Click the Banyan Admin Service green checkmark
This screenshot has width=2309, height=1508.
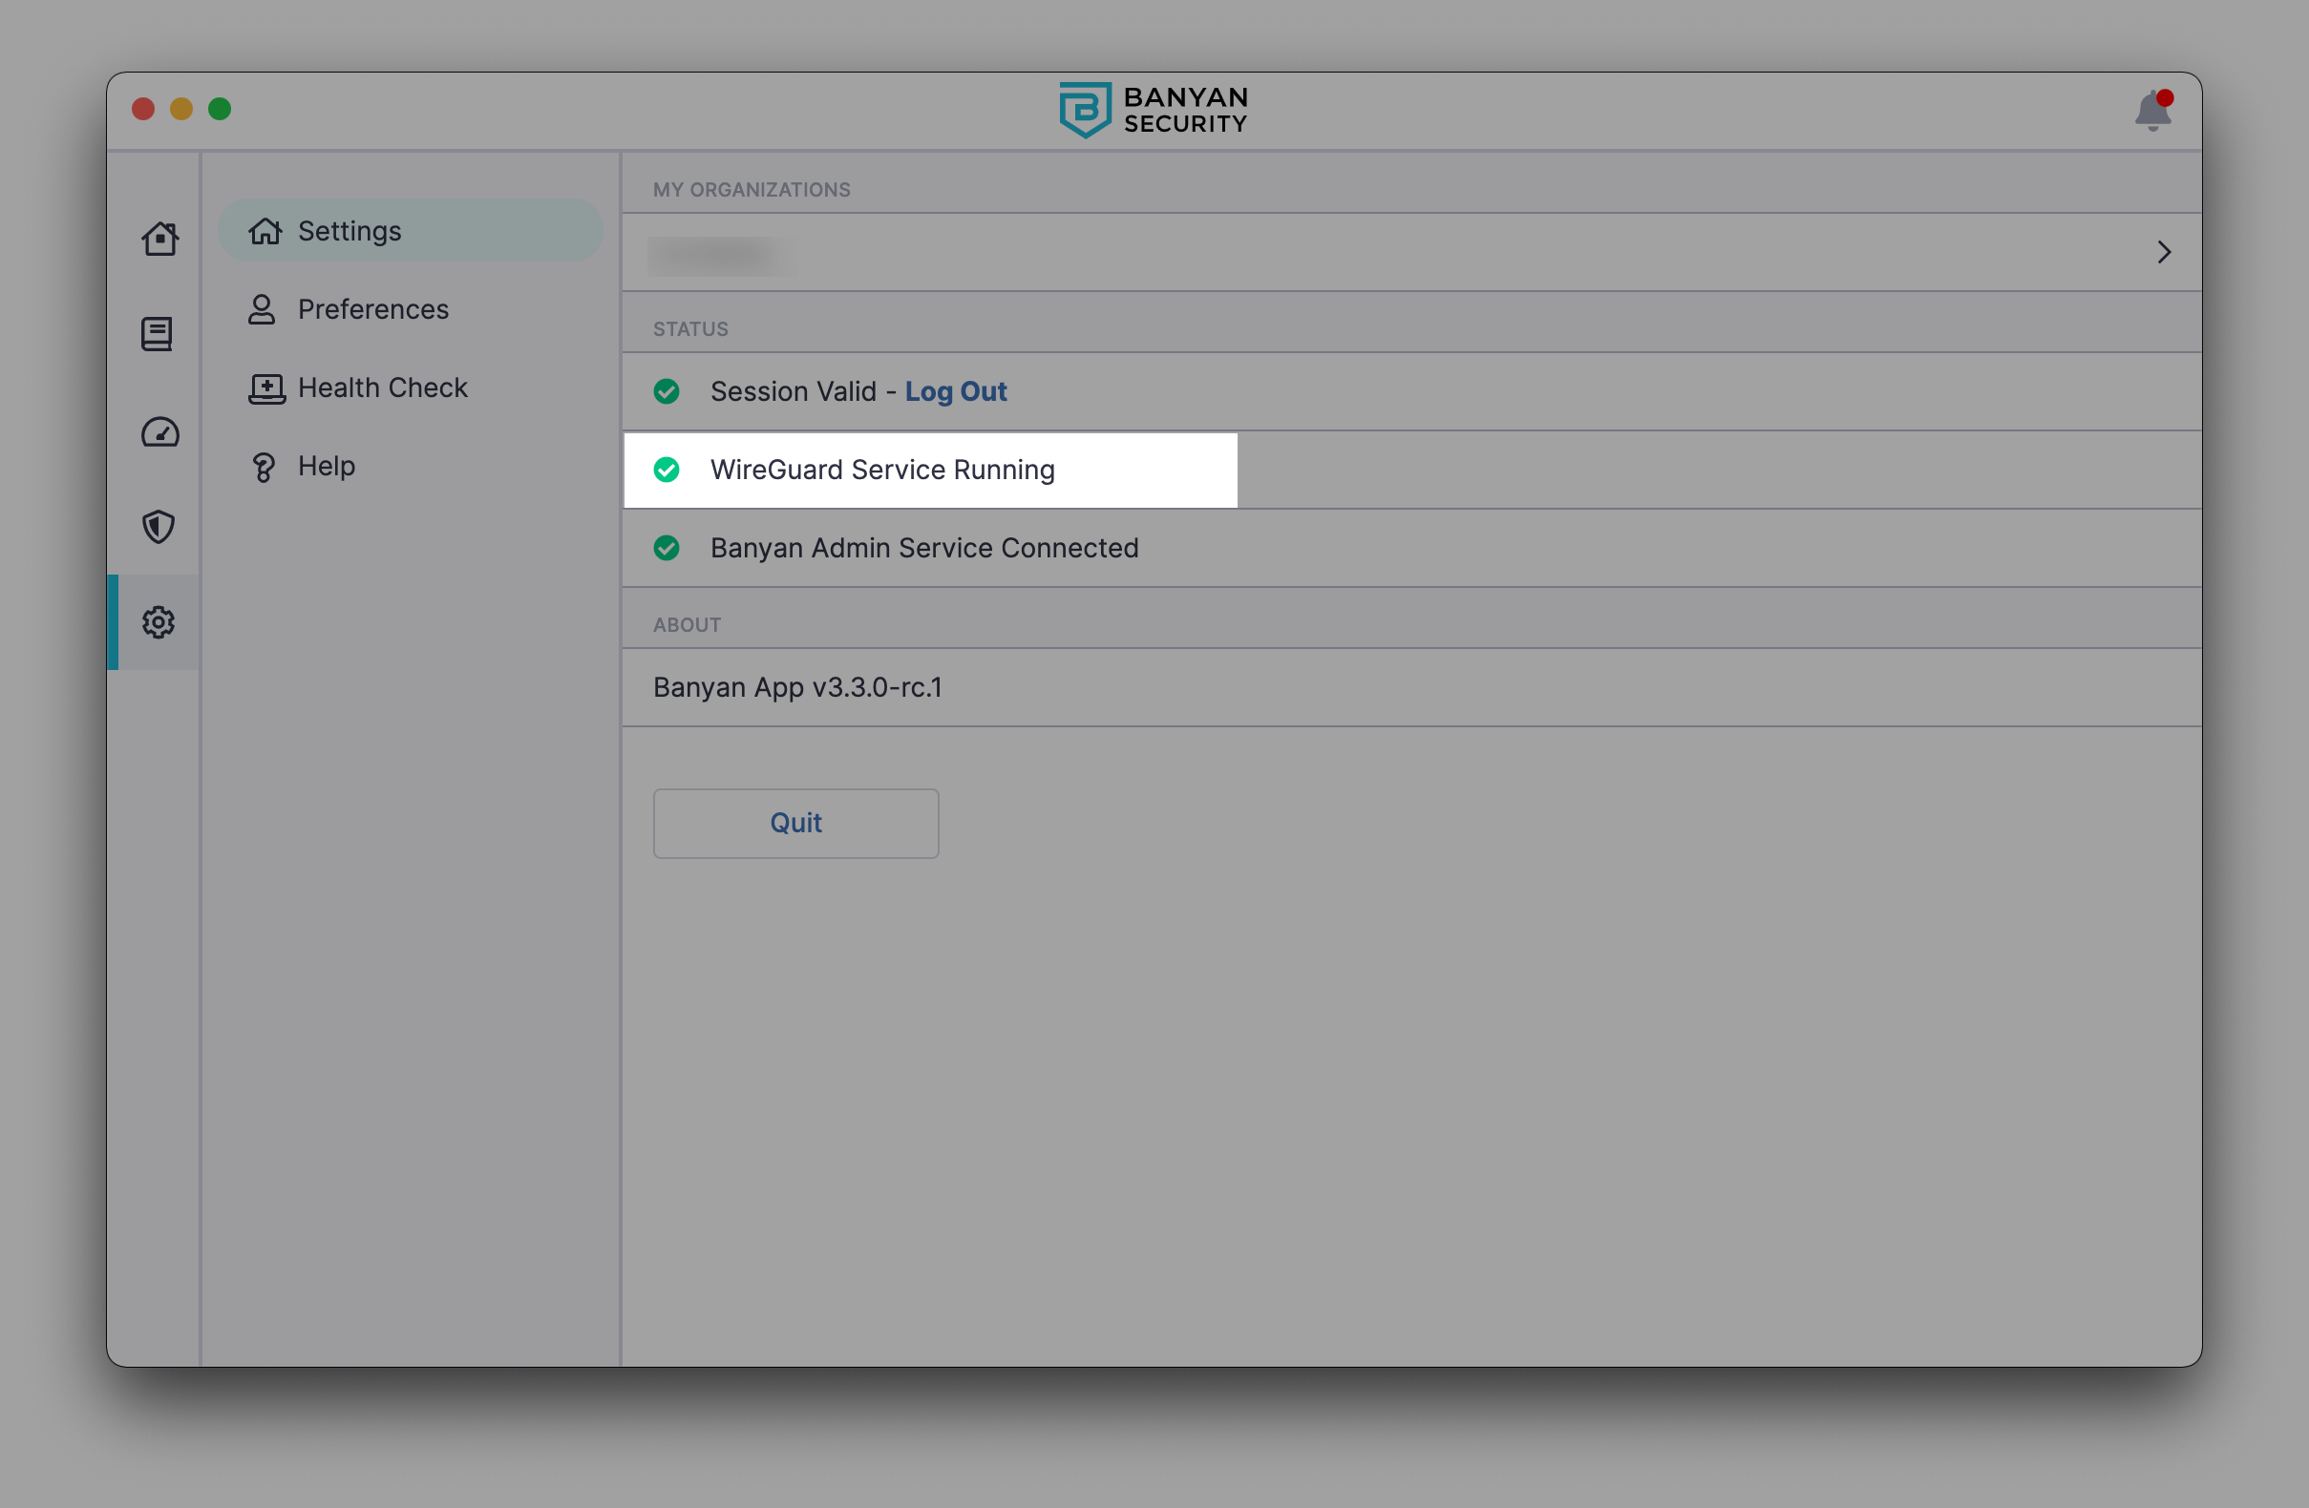click(667, 549)
